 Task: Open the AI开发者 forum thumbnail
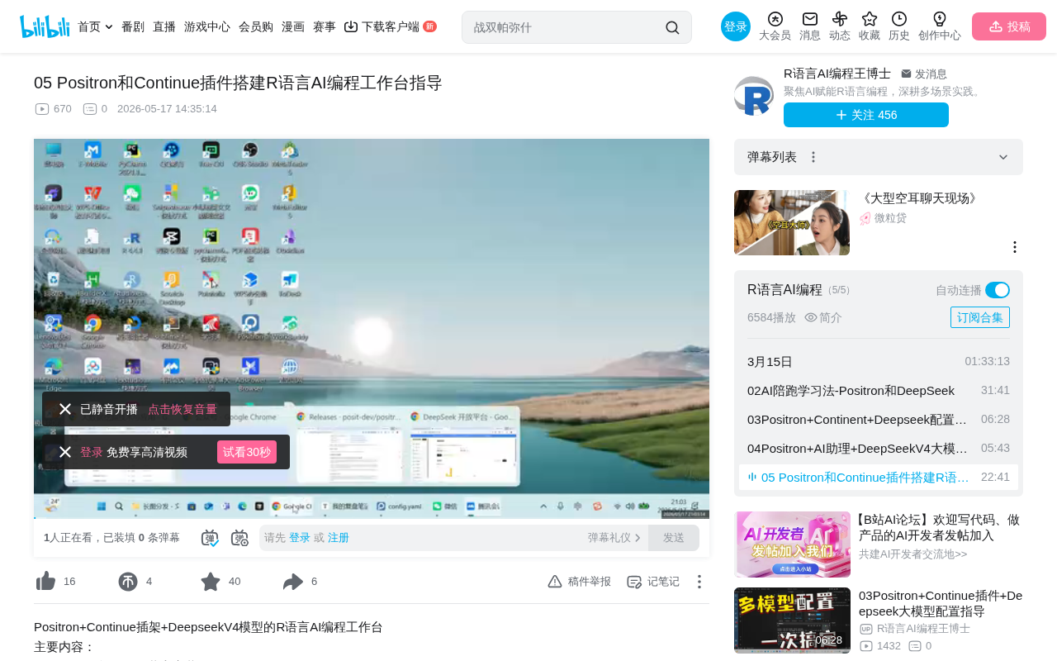coord(793,544)
